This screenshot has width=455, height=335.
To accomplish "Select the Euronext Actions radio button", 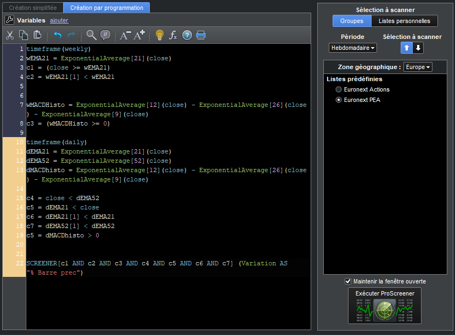I will (x=339, y=89).
